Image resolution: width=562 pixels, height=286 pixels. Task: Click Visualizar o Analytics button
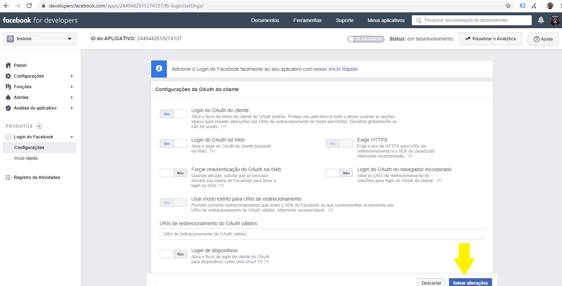(x=490, y=39)
